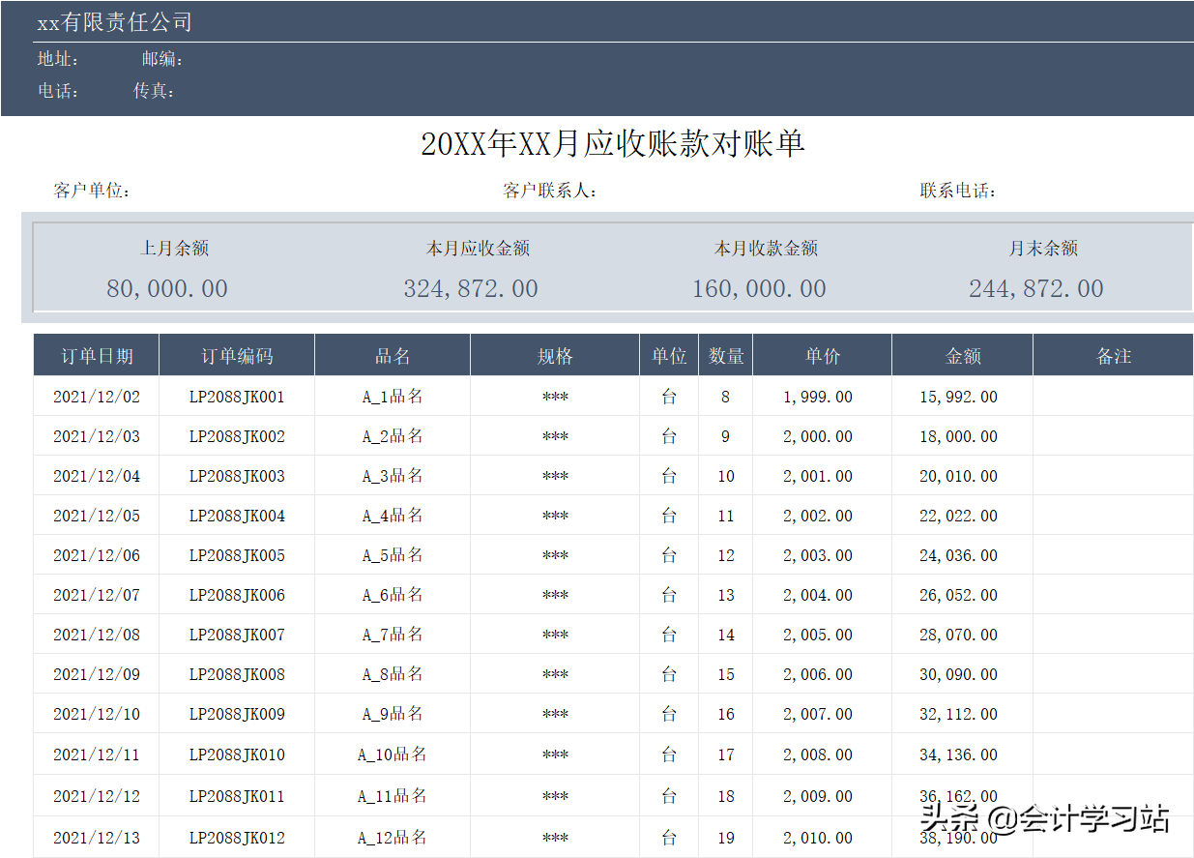This screenshot has height=858, width=1194.
Task: Click the 品名 column header
Action: tap(393, 356)
